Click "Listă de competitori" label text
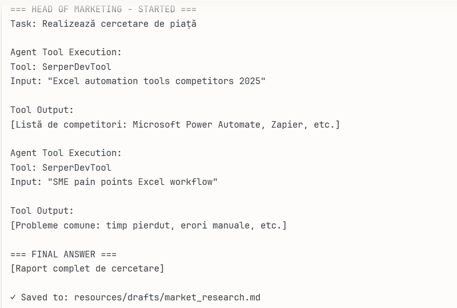The image size is (457, 308). (x=66, y=124)
